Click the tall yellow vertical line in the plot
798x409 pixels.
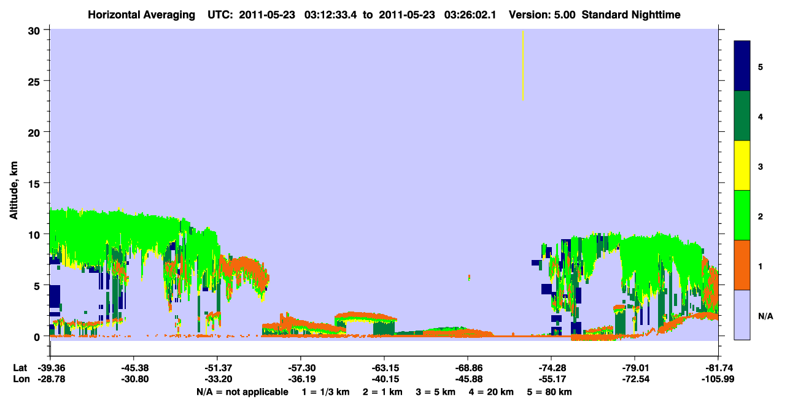pyautogui.click(x=523, y=65)
